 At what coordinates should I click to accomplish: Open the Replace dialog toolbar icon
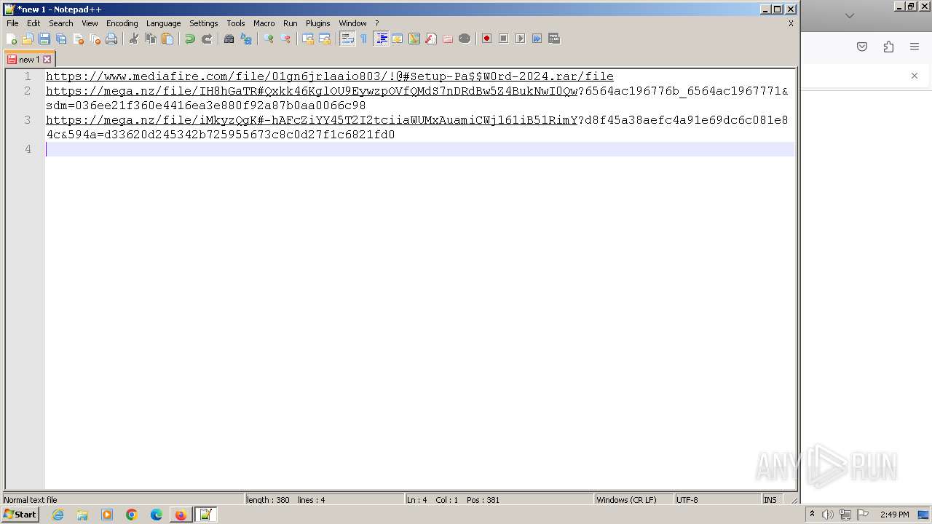pyautogui.click(x=246, y=39)
